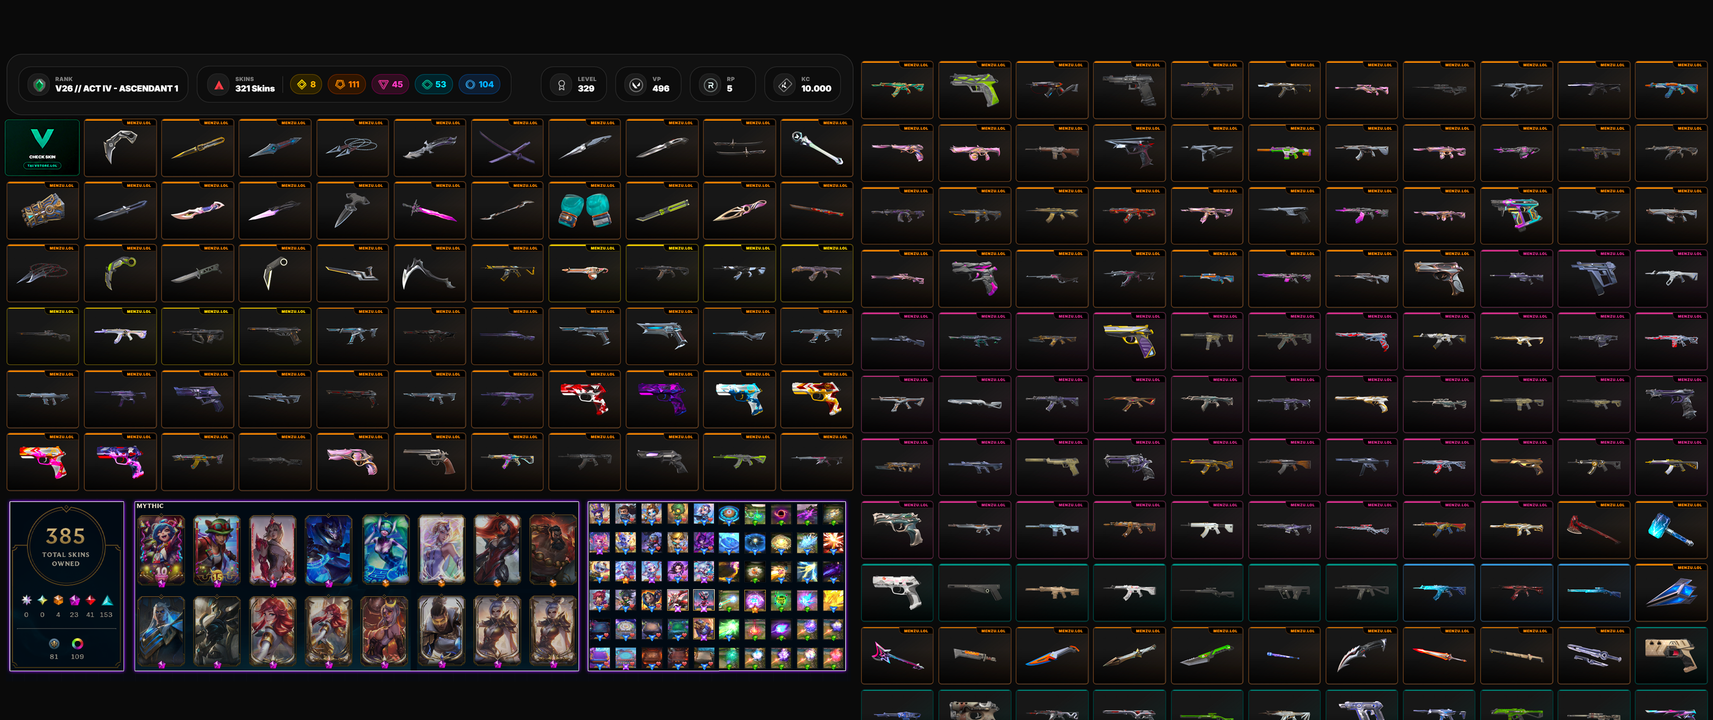
Task: Click the green Ascendant rank emblem
Action: click(x=39, y=85)
